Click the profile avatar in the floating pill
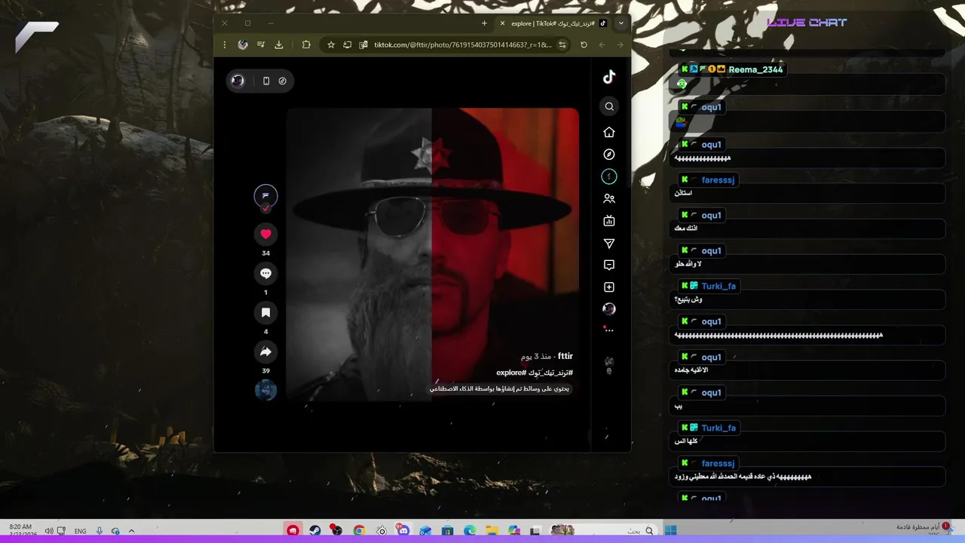 (237, 81)
